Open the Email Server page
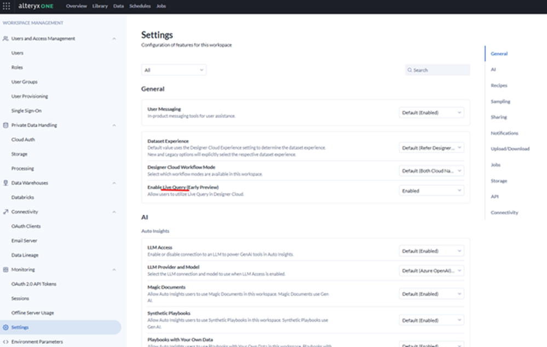The image size is (547, 347). coord(24,241)
